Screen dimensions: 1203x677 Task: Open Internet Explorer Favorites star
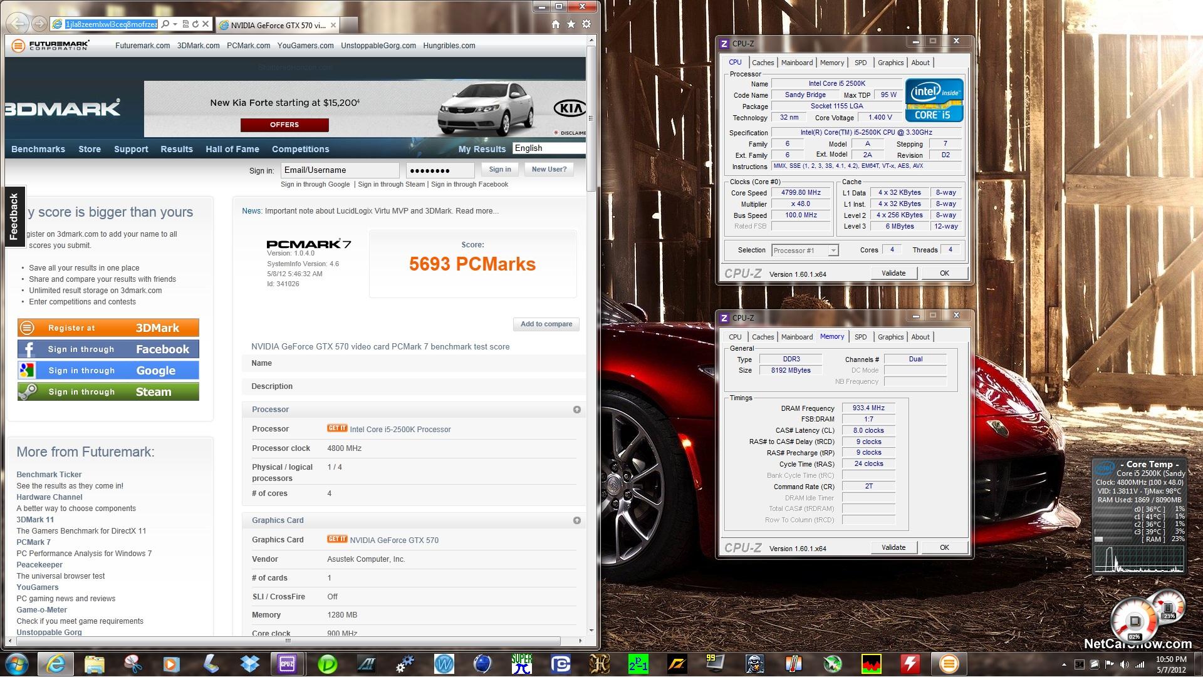point(571,24)
